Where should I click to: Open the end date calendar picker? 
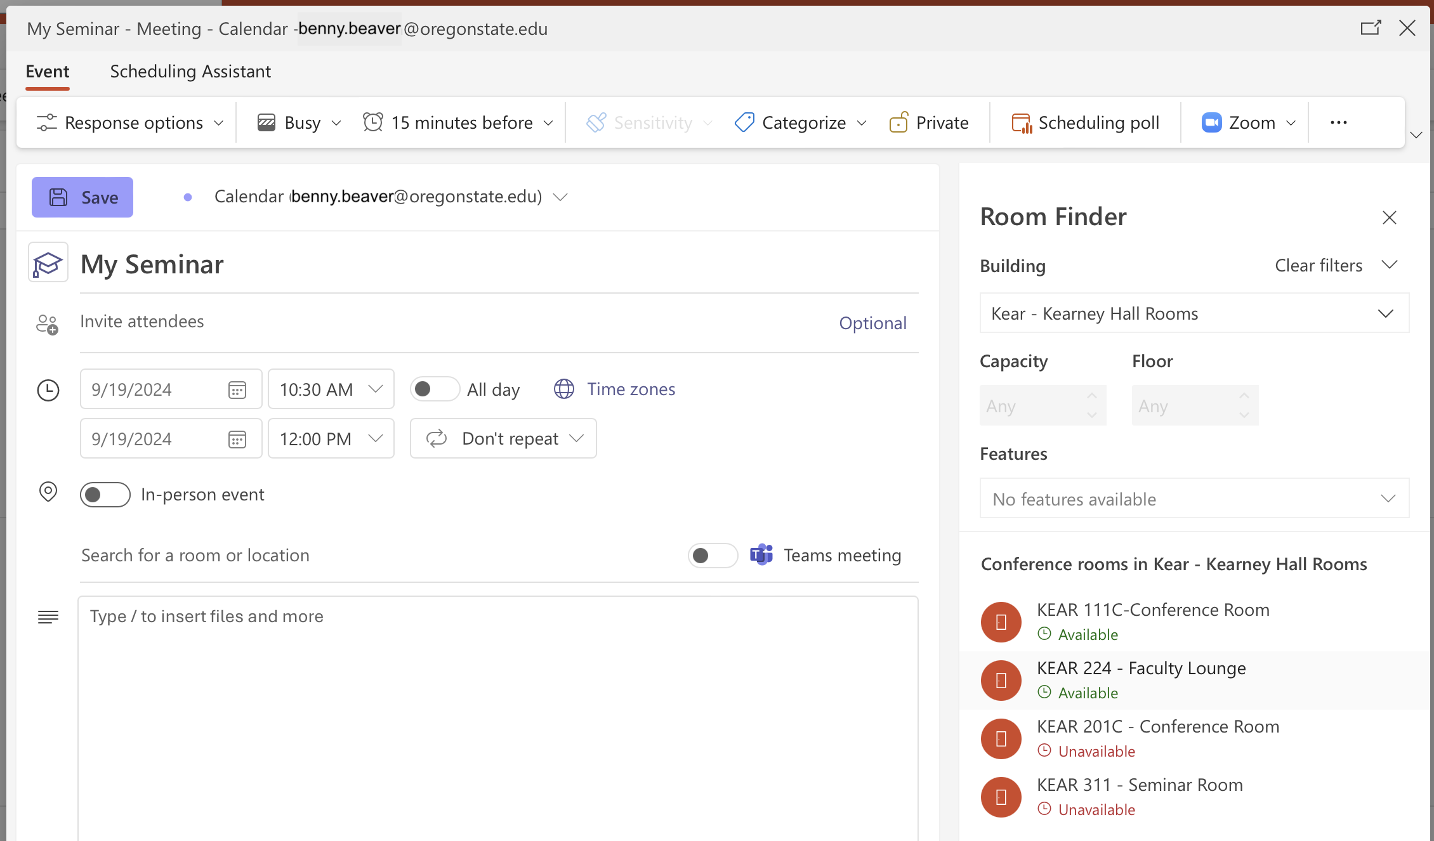click(237, 440)
